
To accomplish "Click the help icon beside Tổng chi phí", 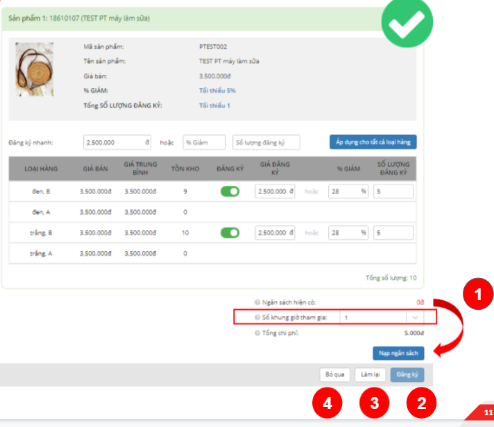I will pyautogui.click(x=257, y=333).
